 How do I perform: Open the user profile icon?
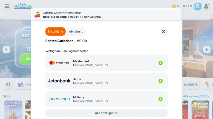click(206, 6)
